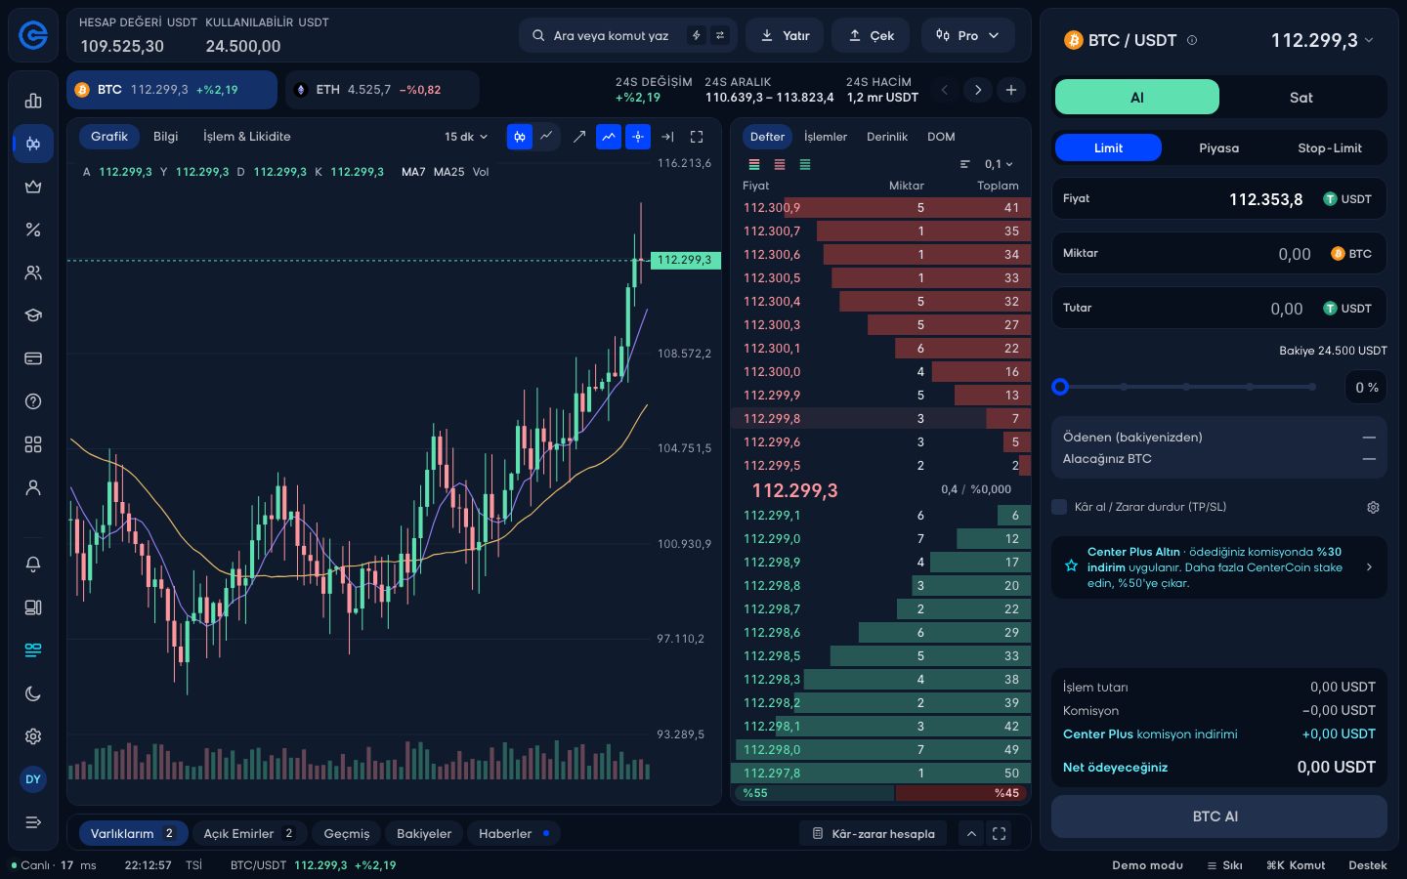Click the swap arrows icon in search bar

pyautogui.click(x=720, y=35)
